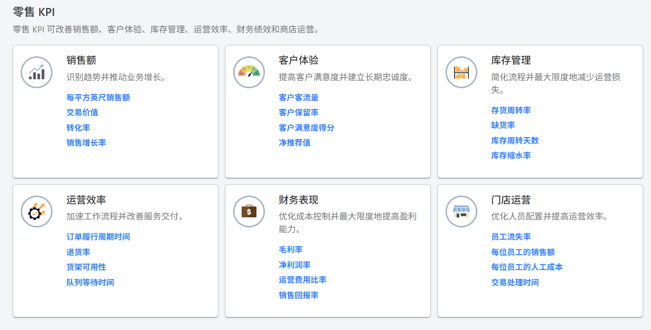Click the 门店运营 storefront icon
651x330 pixels.
click(461, 211)
